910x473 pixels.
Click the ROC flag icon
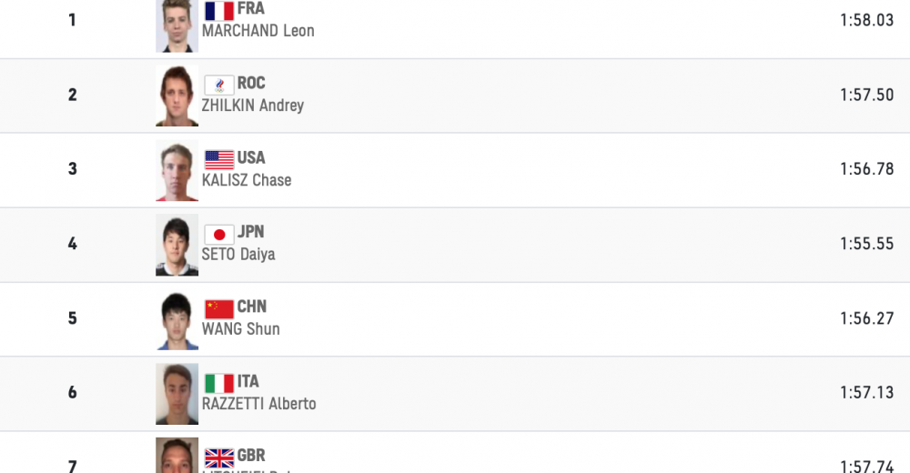pos(219,85)
